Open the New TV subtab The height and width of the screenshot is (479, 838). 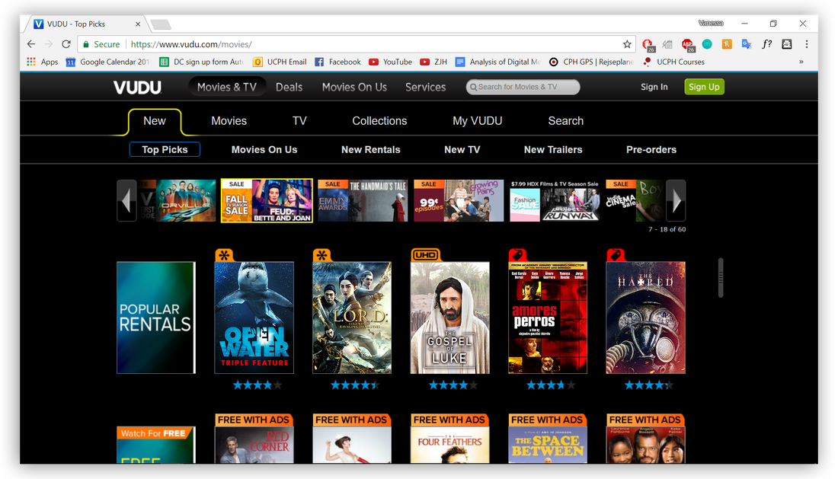click(462, 149)
